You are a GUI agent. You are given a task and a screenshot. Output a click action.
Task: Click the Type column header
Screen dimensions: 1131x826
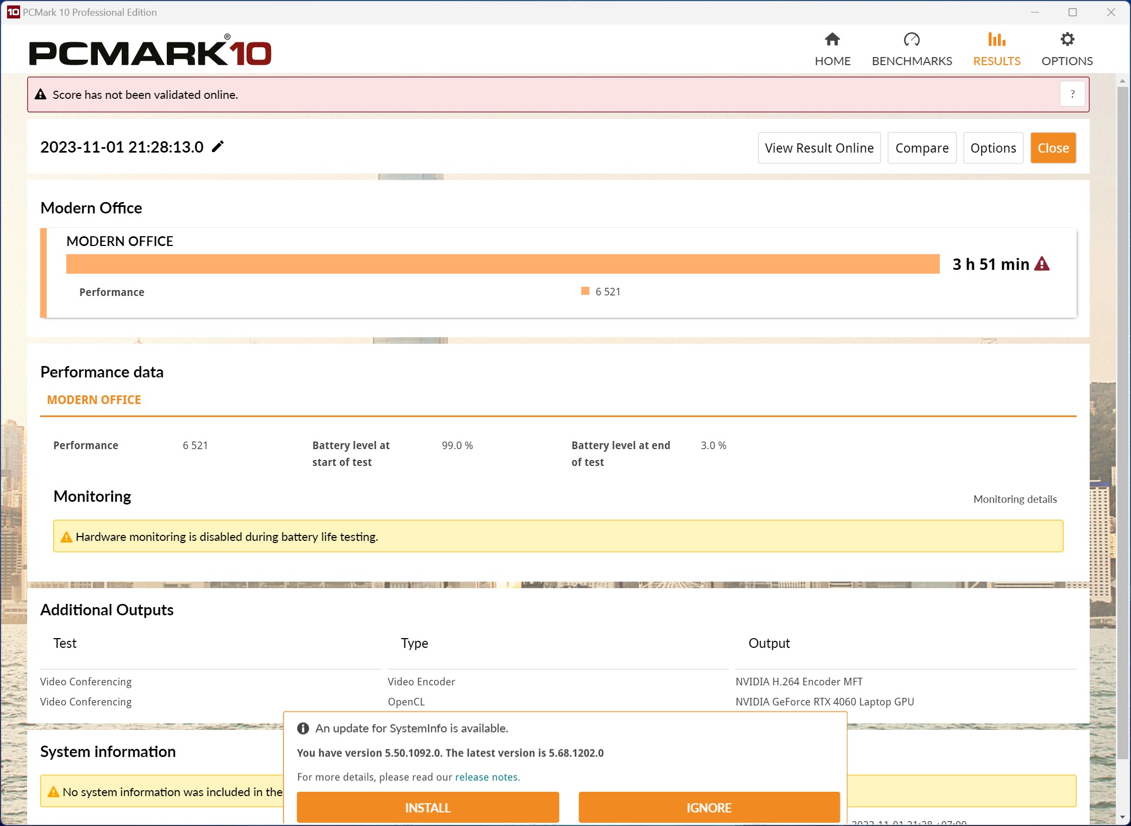414,643
